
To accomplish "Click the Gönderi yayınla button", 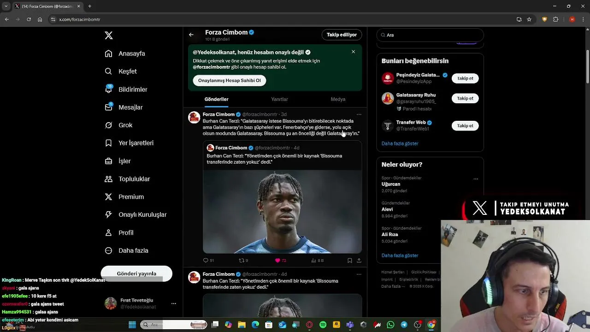I will (136, 273).
